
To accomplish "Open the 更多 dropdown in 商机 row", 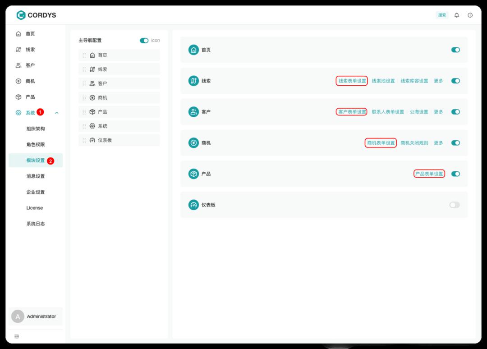I will click(x=438, y=143).
